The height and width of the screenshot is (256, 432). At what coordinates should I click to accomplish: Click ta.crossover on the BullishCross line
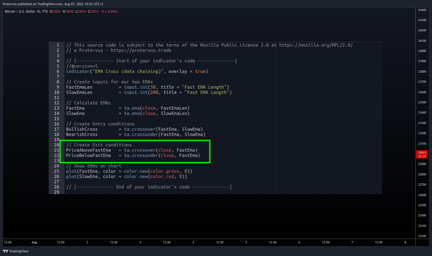click(x=140, y=129)
